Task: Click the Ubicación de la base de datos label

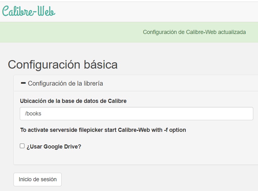Action: point(73,101)
